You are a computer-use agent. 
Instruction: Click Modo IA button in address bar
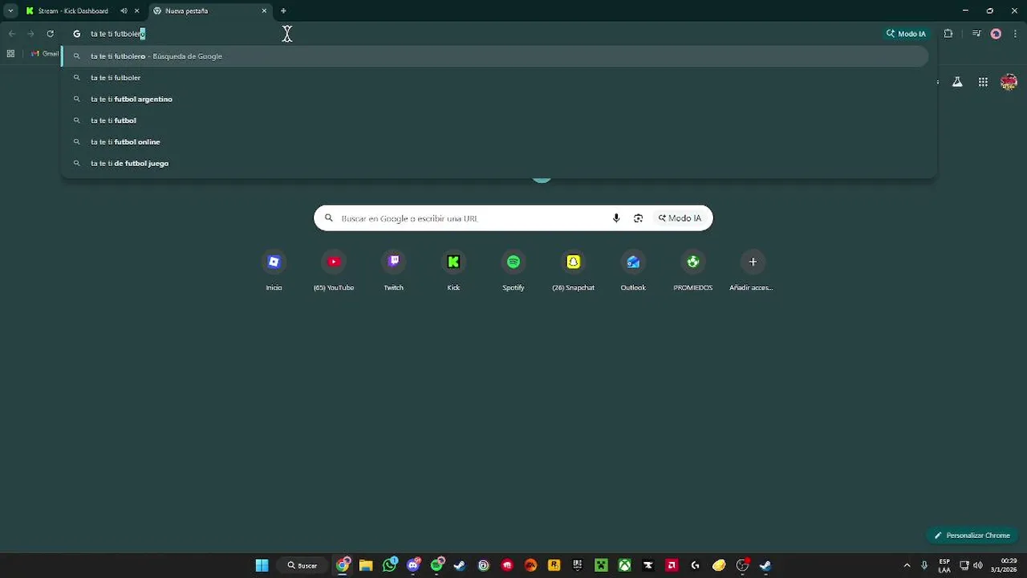(906, 34)
